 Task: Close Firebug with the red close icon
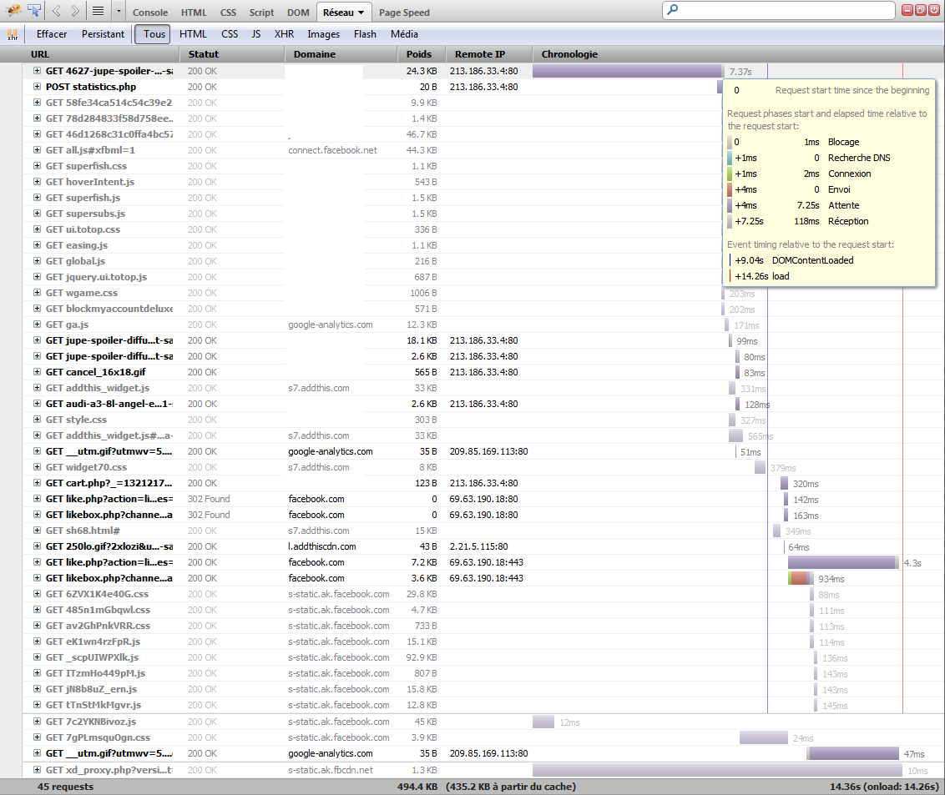(x=933, y=10)
